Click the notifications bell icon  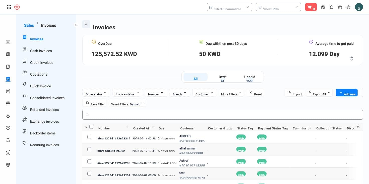pyautogui.click(x=332, y=7)
